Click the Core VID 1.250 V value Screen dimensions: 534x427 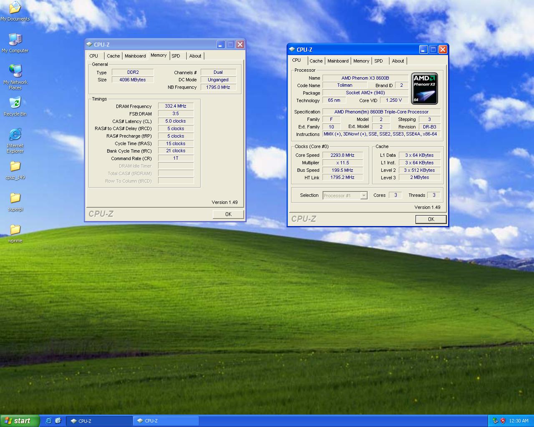pyautogui.click(x=394, y=100)
